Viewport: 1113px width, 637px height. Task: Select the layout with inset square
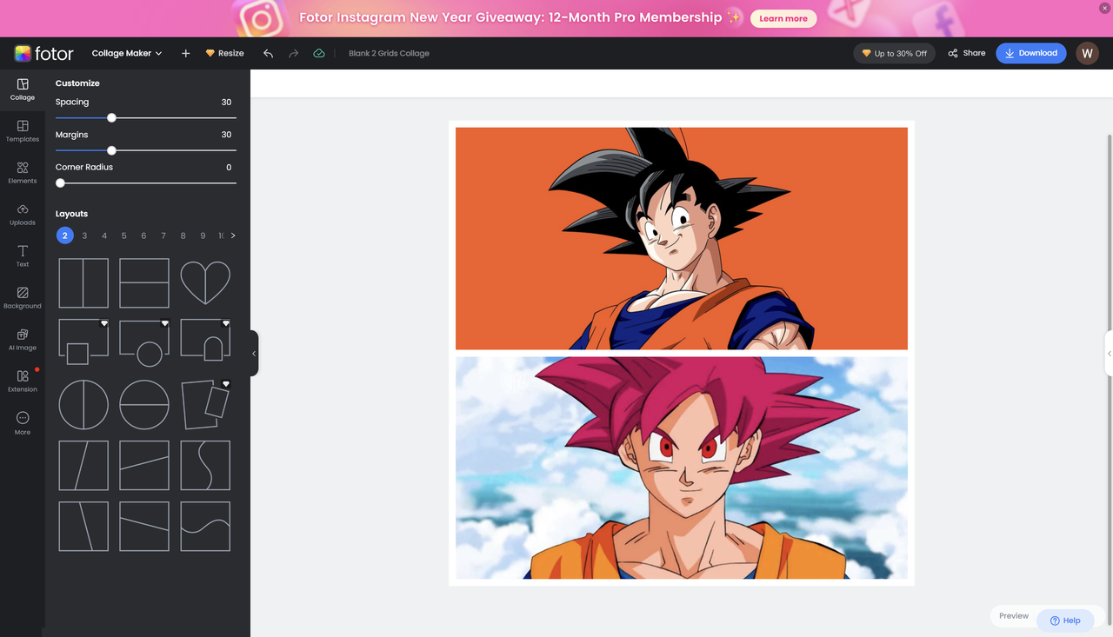pyautogui.click(x=83, y=342)
